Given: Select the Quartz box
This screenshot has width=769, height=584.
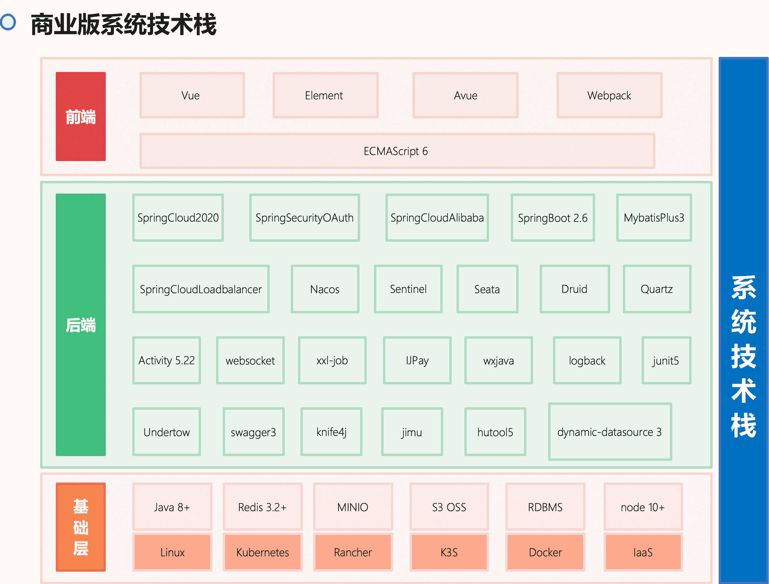Looking at the screenshot, I should (657, 289).
